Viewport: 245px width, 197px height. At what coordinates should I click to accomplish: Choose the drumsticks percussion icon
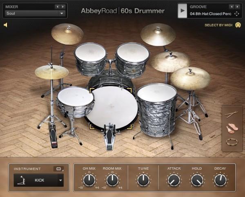pos(232,114)
